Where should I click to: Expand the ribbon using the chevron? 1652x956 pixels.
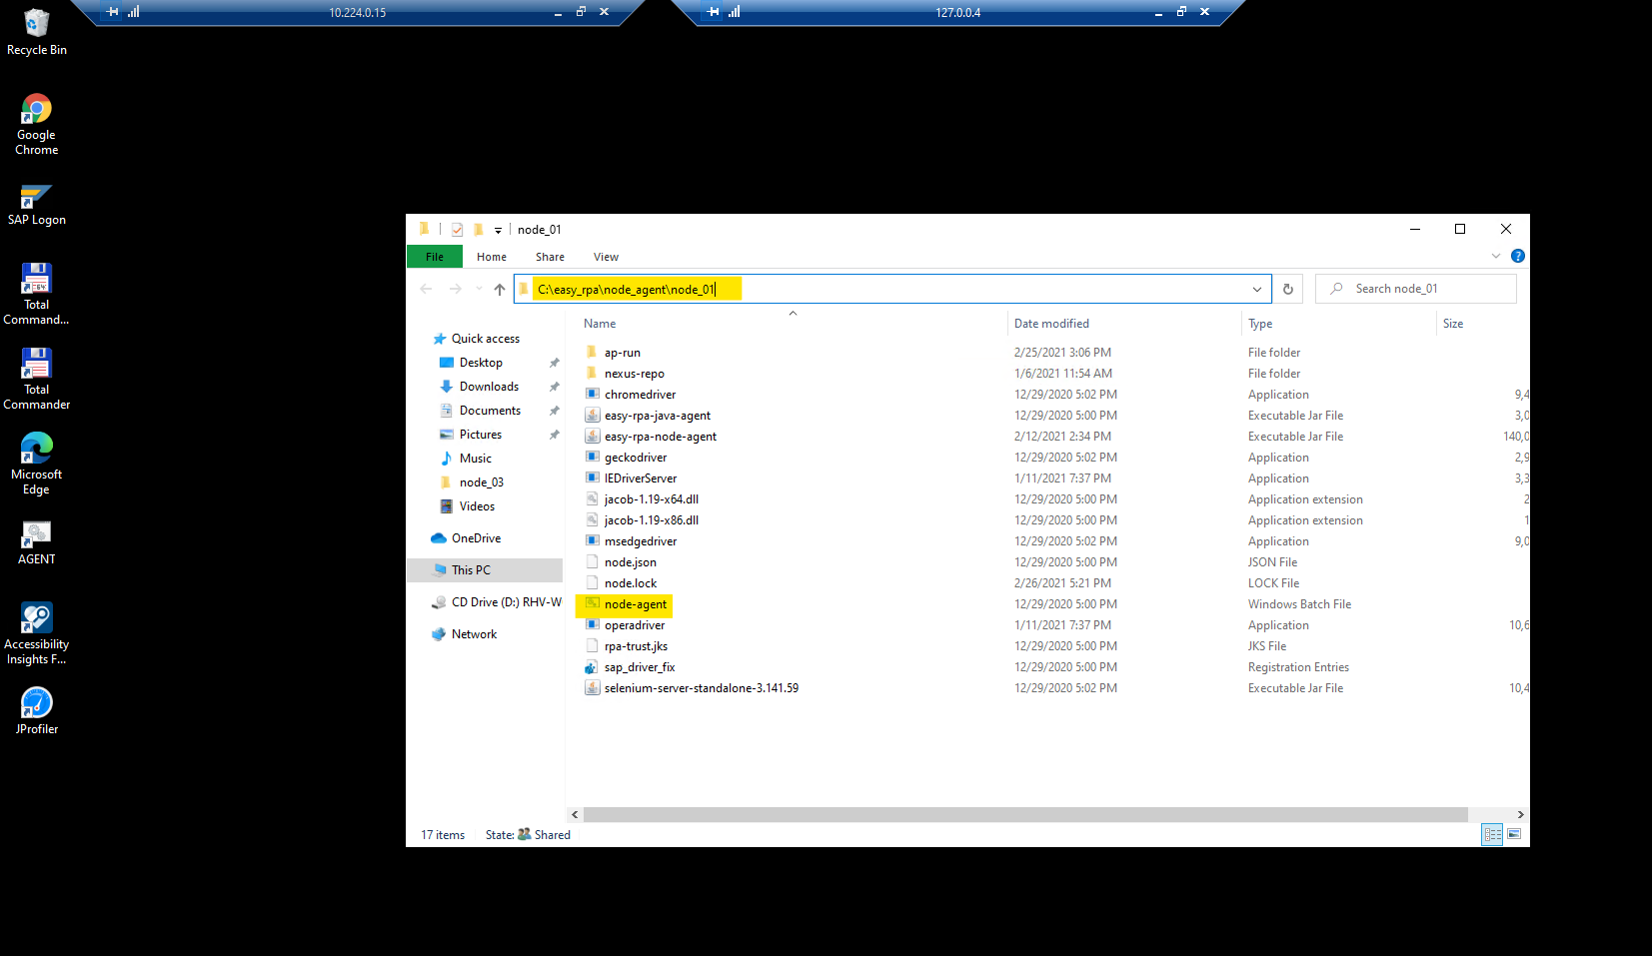click(x=1495, y=257)
